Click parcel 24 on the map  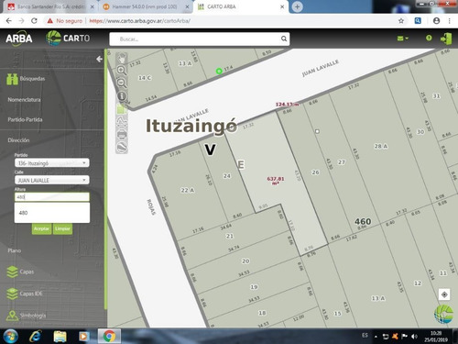coord(227,176)
